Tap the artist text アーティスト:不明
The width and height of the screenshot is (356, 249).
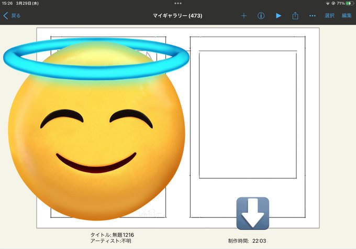[111, 241]
